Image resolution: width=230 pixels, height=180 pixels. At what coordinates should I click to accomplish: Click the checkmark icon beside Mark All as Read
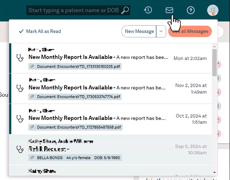click(x=21, y=31)
